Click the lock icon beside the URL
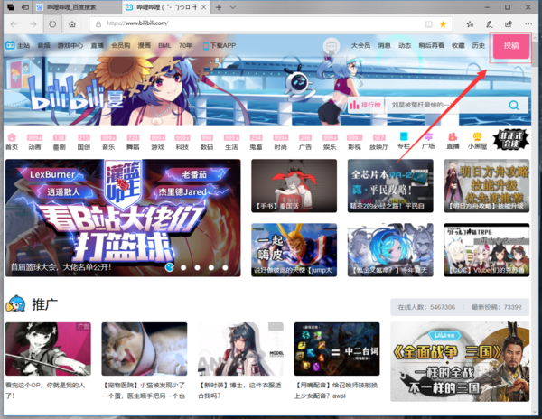This screenshot has width=542, height=419. coord(98,23)
